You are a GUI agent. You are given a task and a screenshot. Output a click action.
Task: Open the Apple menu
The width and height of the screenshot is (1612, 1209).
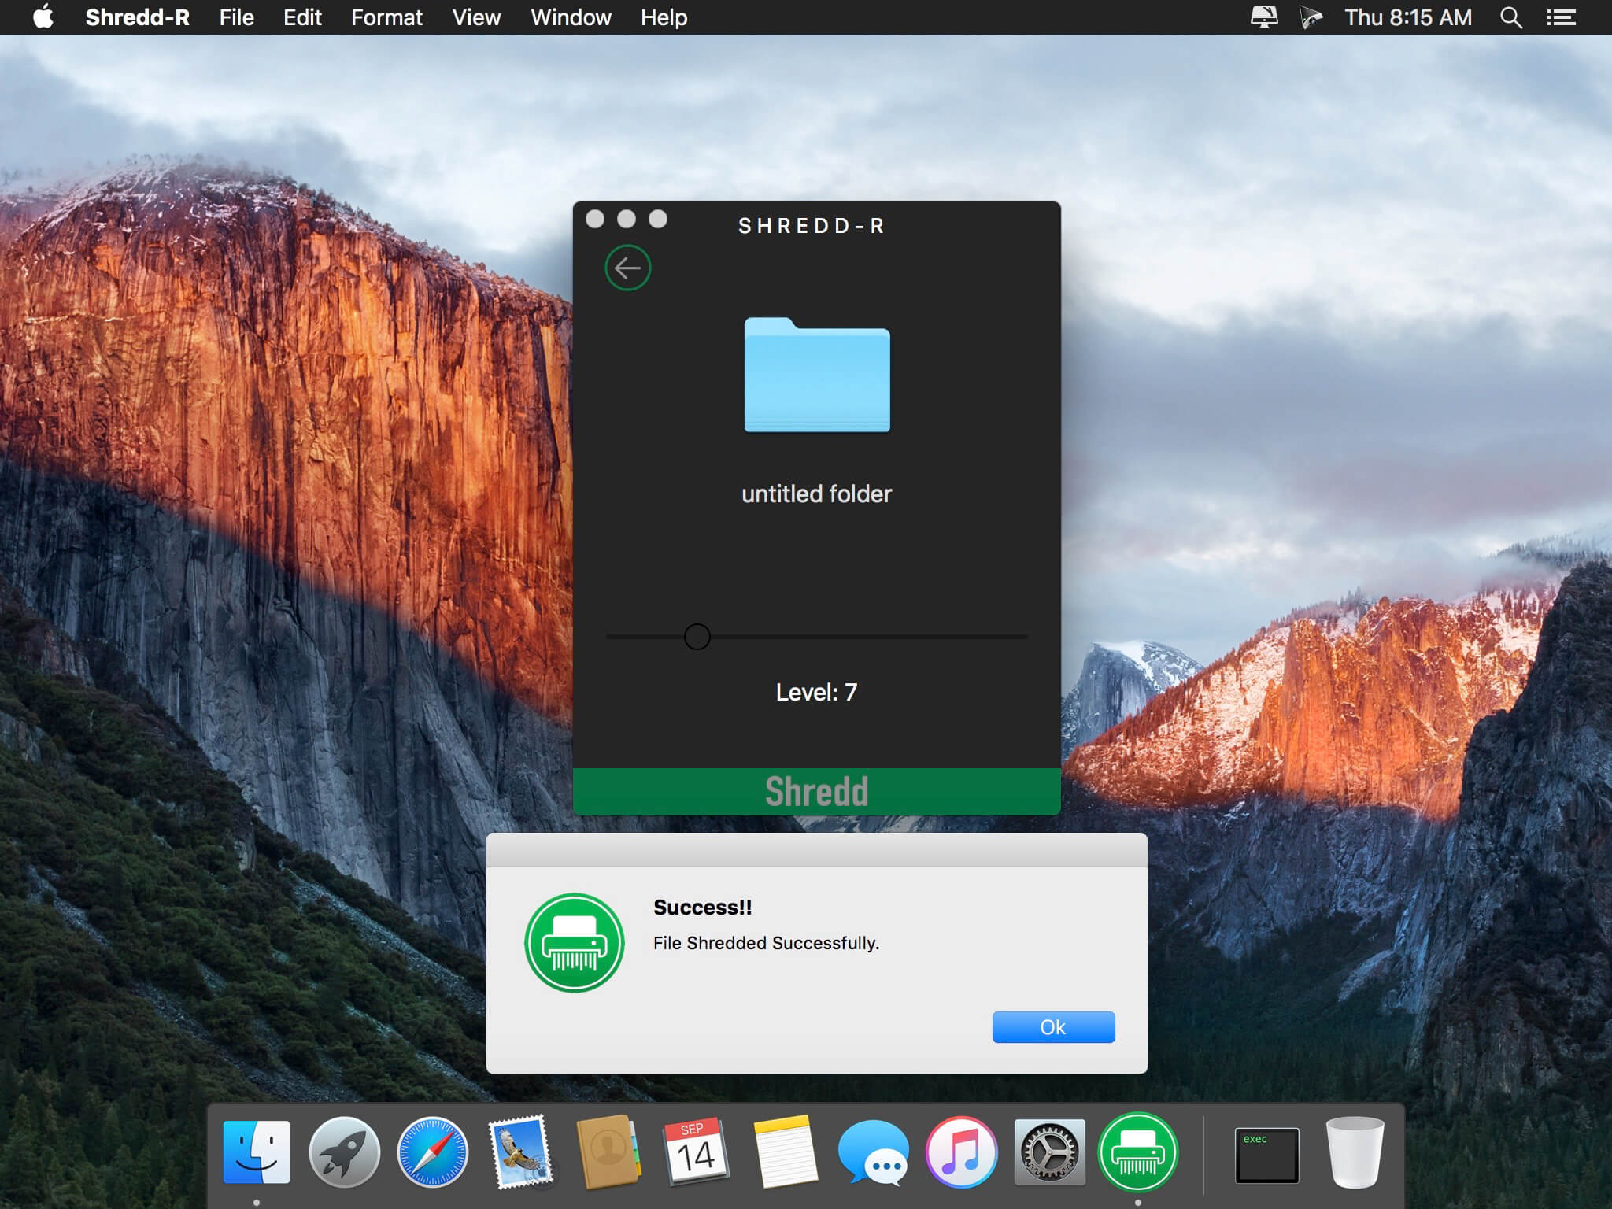(43, 17)
